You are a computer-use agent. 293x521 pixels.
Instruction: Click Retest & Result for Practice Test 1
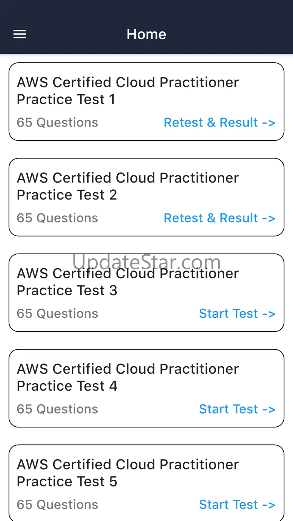point(219,122)
